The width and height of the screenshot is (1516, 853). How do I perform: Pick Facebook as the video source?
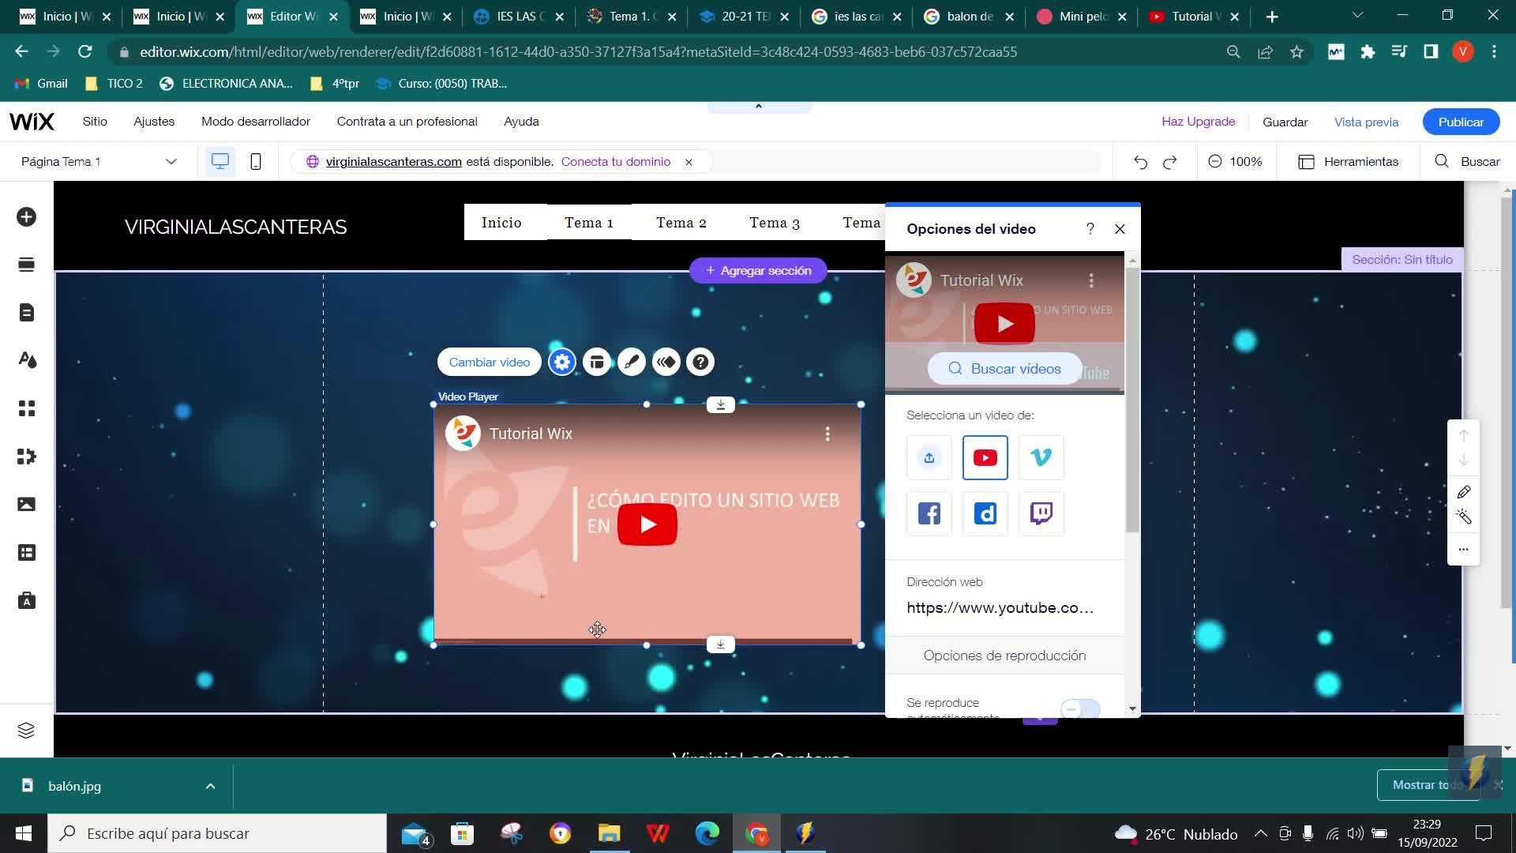coord(929,513)
